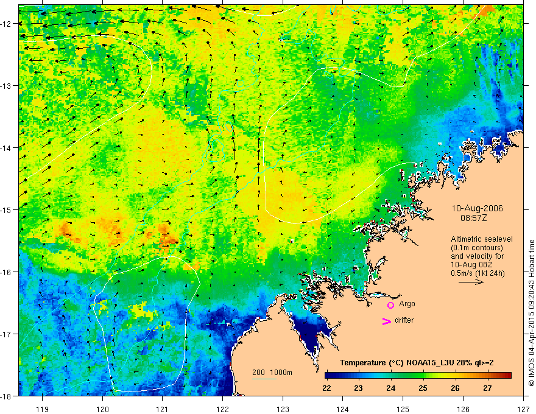Click the cyan 200 1000m depth contour line sample
The height and width of the screenshot is (414, 536).
point(264,379)
